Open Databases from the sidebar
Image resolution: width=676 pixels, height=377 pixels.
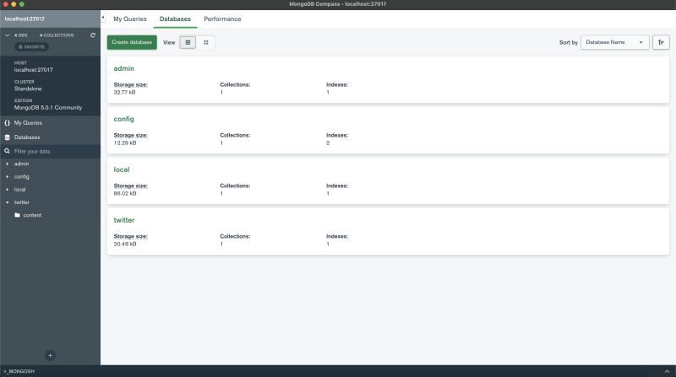27,137
